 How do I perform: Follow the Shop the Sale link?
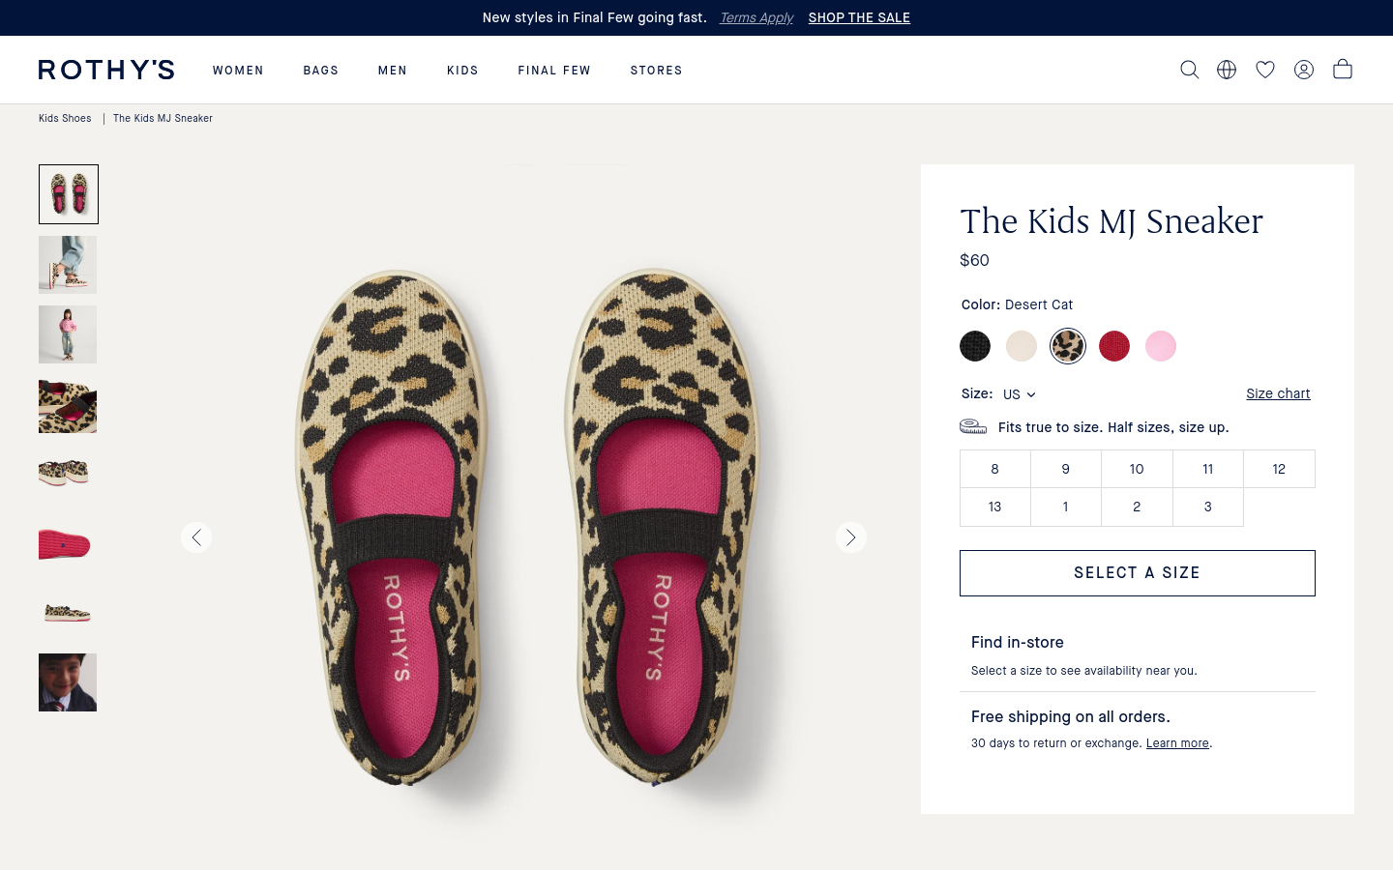[x=859, y=17]
